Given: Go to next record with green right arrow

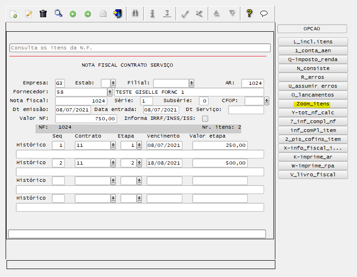Looking at the screenshot, I should tap(88, 14).
